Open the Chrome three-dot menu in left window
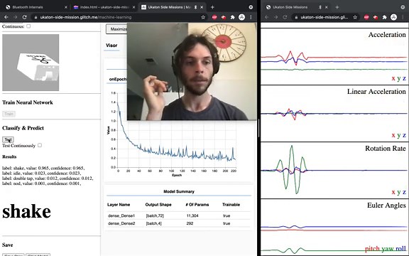 pos(251,17)
